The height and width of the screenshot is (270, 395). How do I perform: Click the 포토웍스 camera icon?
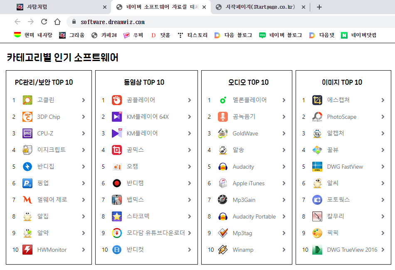[x=317, y=200]
